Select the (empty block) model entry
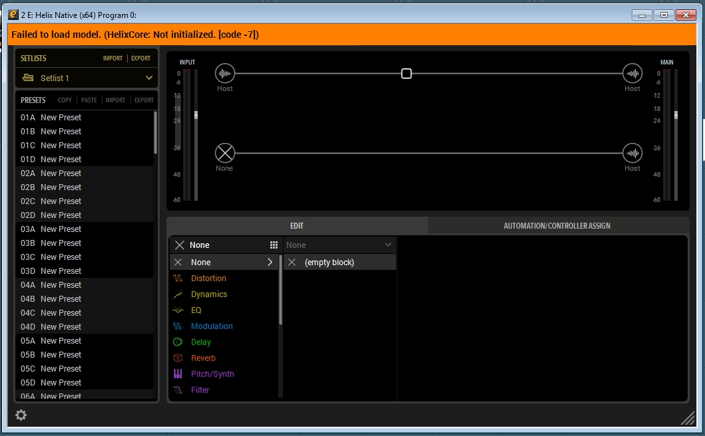The image size is (705, 436). click(340, 263)
